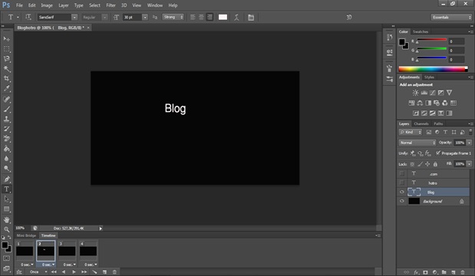Open the Create Warped Text option
475x276 pixels.
[x=236, y=17]
